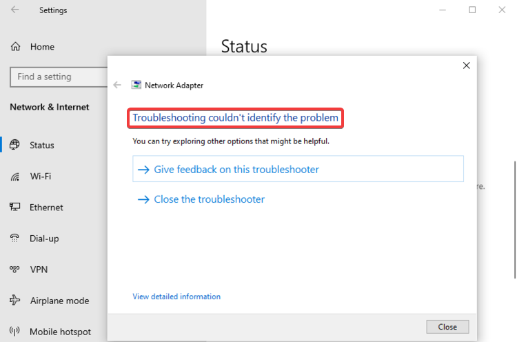Viewport: 517px width, 342px height.
Task: Click the VPN icon in sidebar
Action: point(15,270)
